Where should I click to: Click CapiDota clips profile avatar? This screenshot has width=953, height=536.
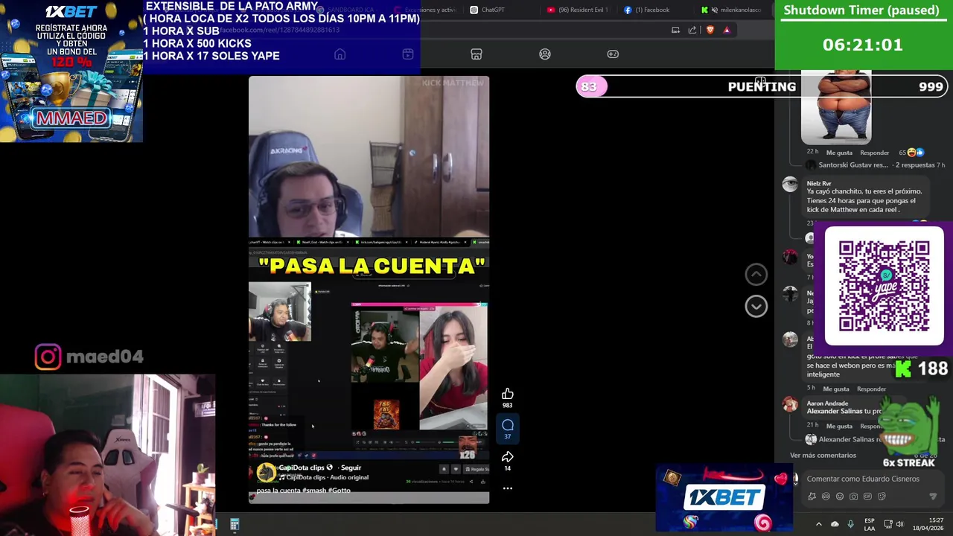pyautogui.click(x=266, y=472)
